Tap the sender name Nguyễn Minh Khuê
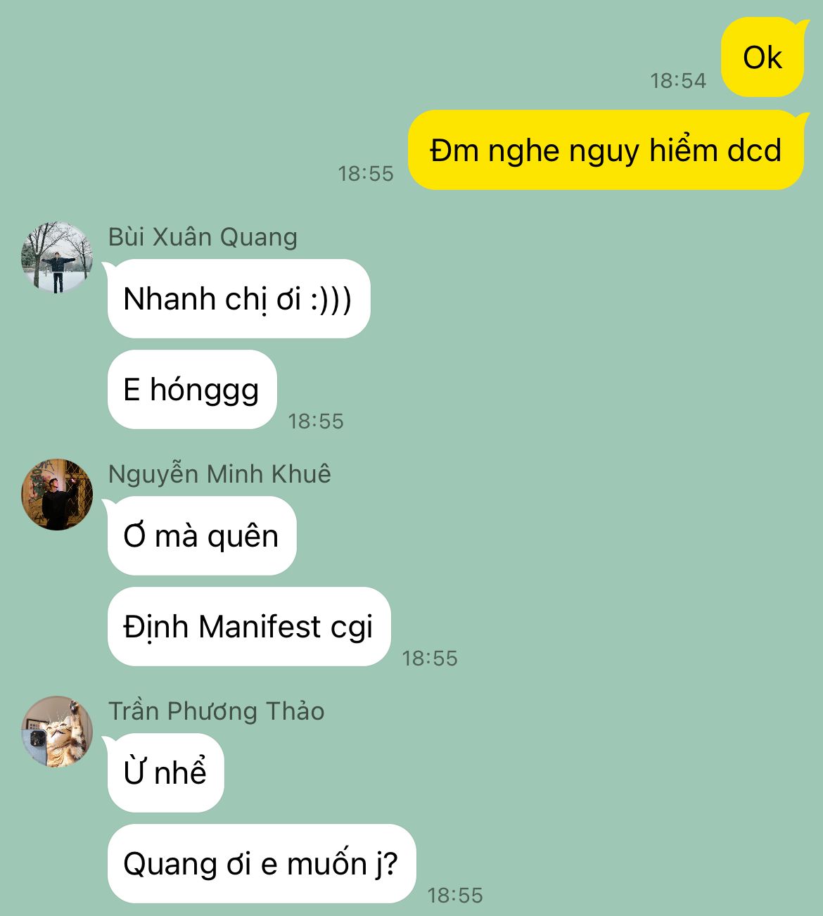 [x=219, y=474]
